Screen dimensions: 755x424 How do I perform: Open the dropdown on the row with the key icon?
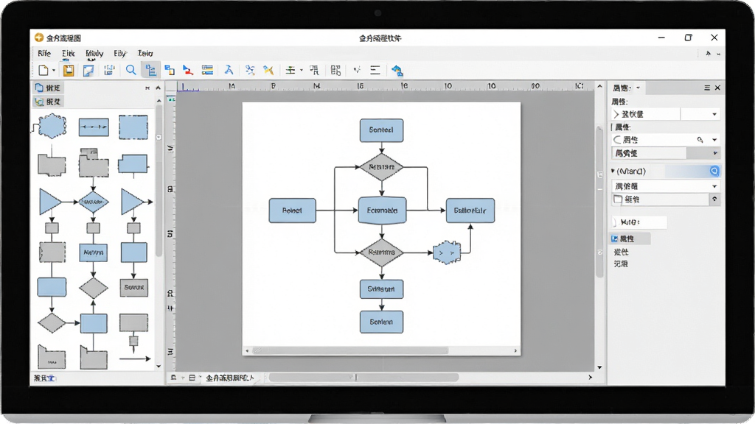click(714, 140)
